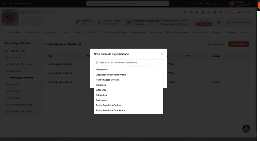Open the notifications bell

[220, 3]
